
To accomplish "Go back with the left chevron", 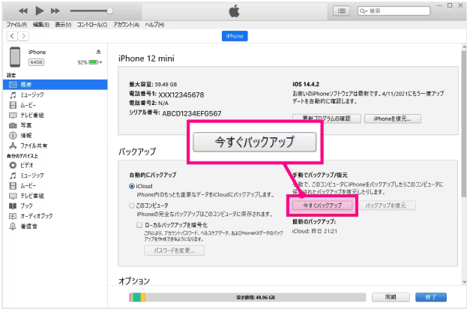I will (12, 36).
